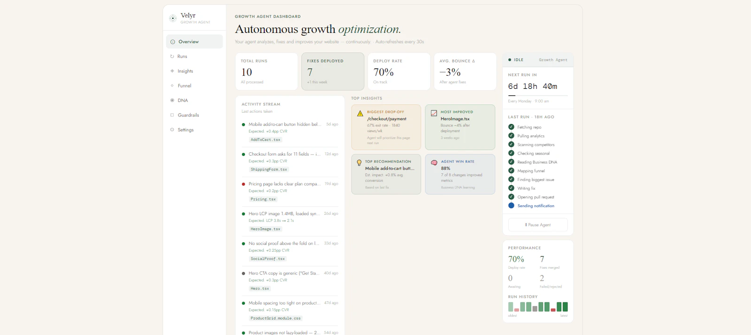This screenshot has width=751, height=335.
Task: Open the Total Runs stat card
Action: coord(267,71)
